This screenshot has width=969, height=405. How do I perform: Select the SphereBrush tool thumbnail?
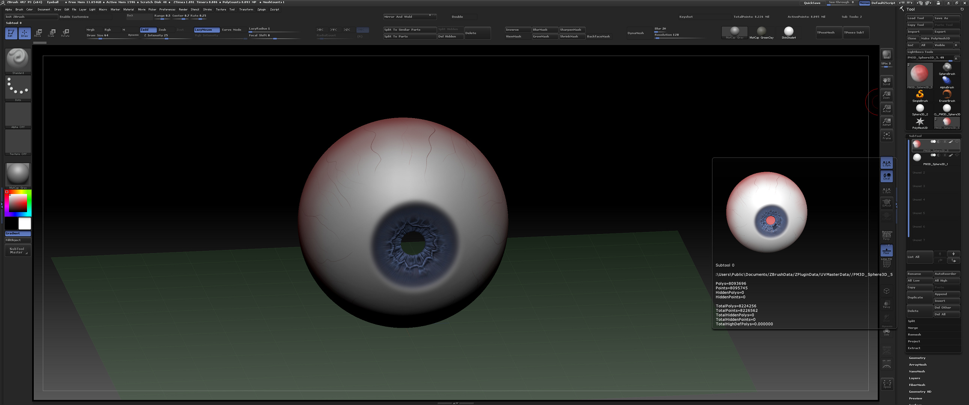[946, 68]
